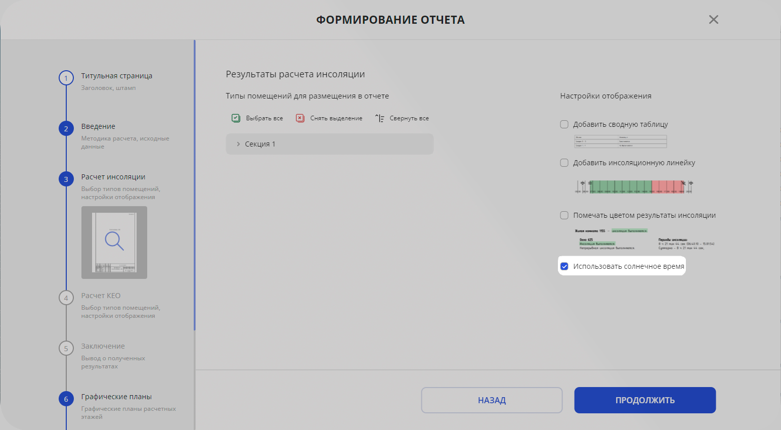This screenshot has height=430, width=781.
Task: Select the 'Секция 1' row label
Action: coord(260,144)
